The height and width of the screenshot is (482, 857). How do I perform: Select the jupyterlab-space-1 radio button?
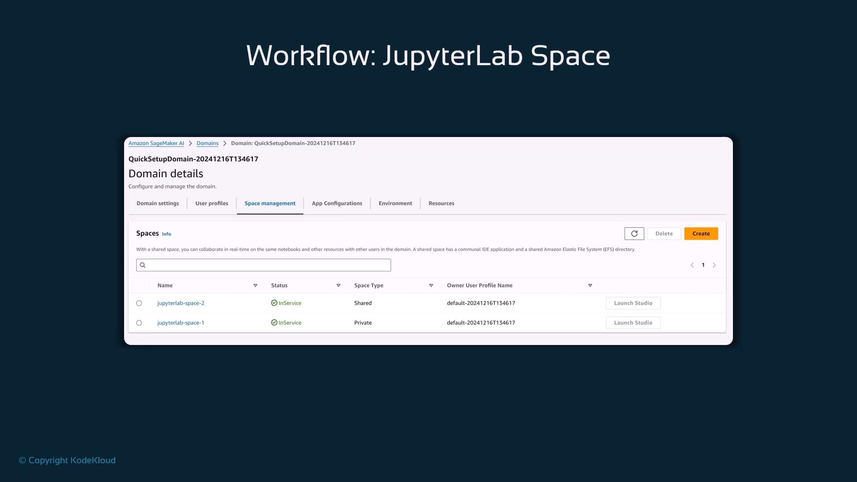139,323
